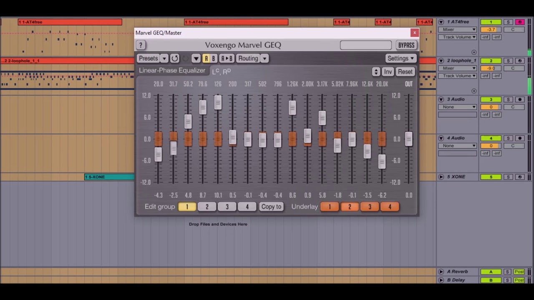Reset the equalizer with Reset button

pyautogui.click(x=405, y=72)
